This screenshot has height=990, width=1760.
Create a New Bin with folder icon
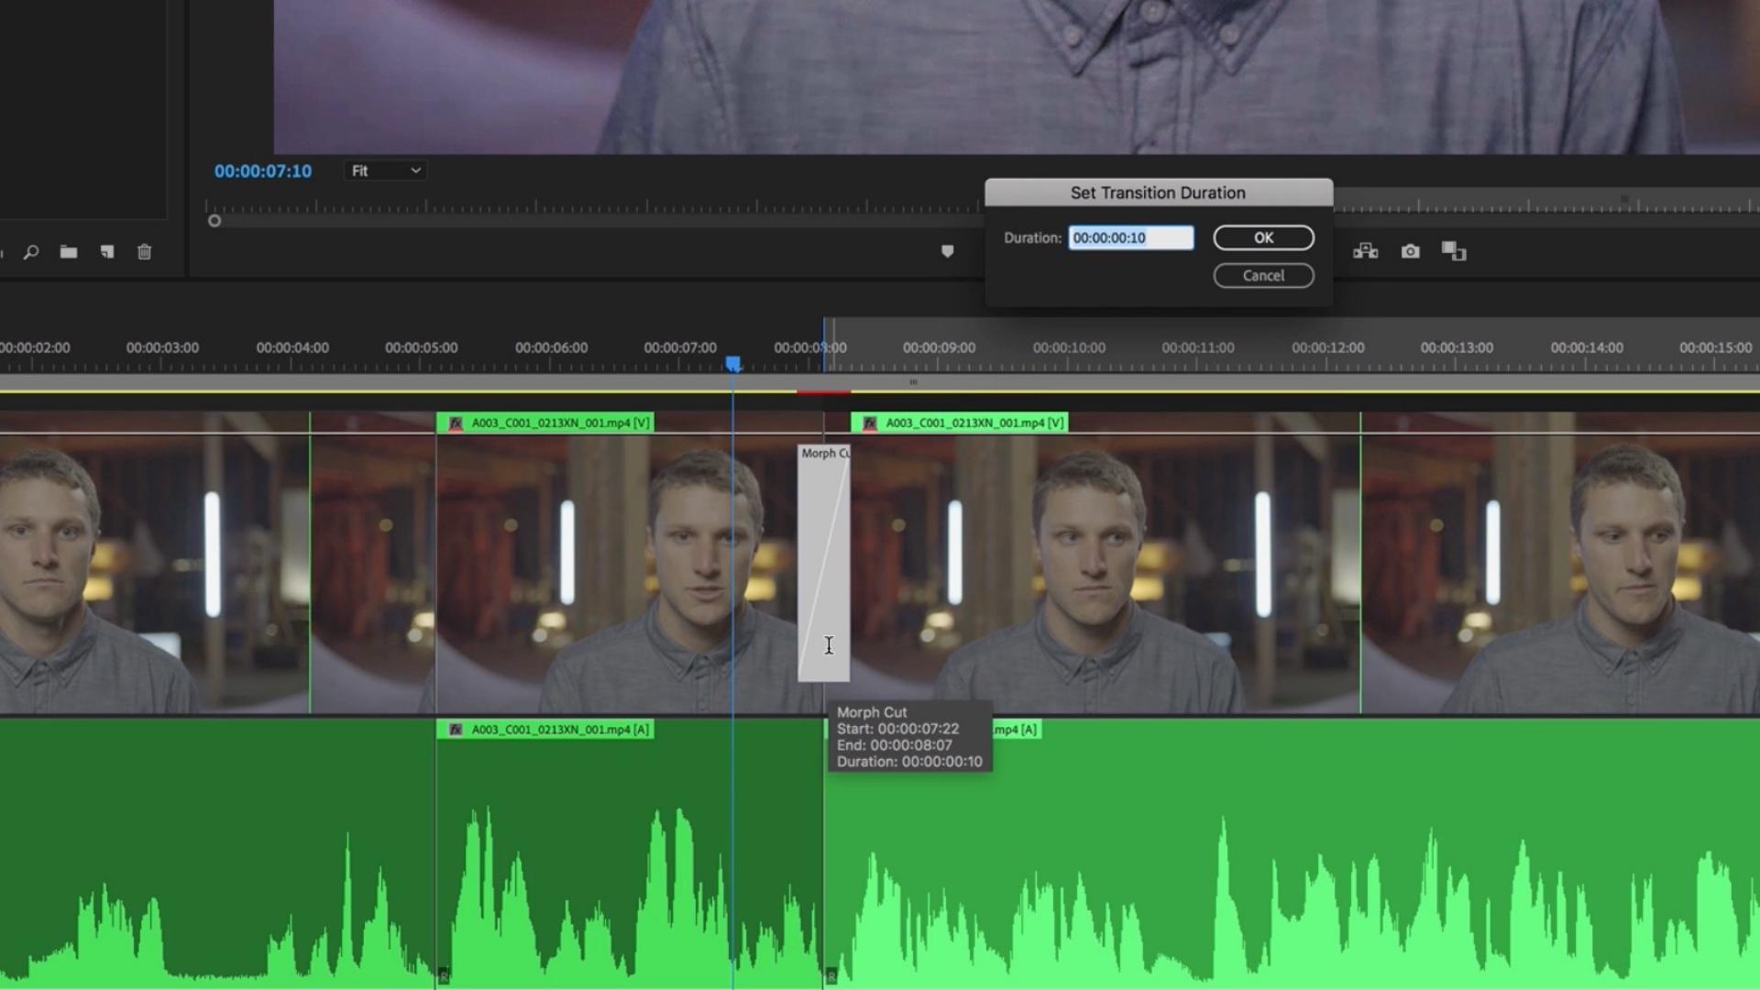tap(69, 252)
